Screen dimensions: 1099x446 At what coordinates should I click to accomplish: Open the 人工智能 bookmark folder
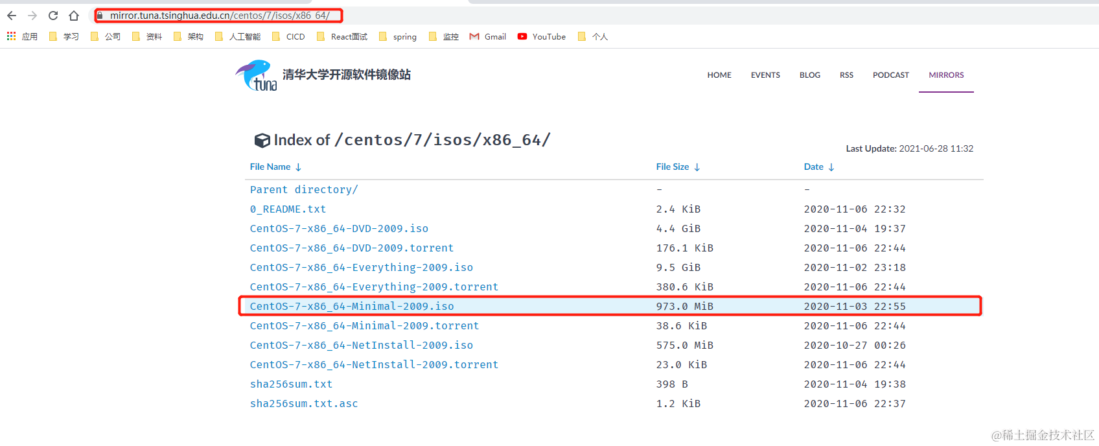click(x=238, y=36)
